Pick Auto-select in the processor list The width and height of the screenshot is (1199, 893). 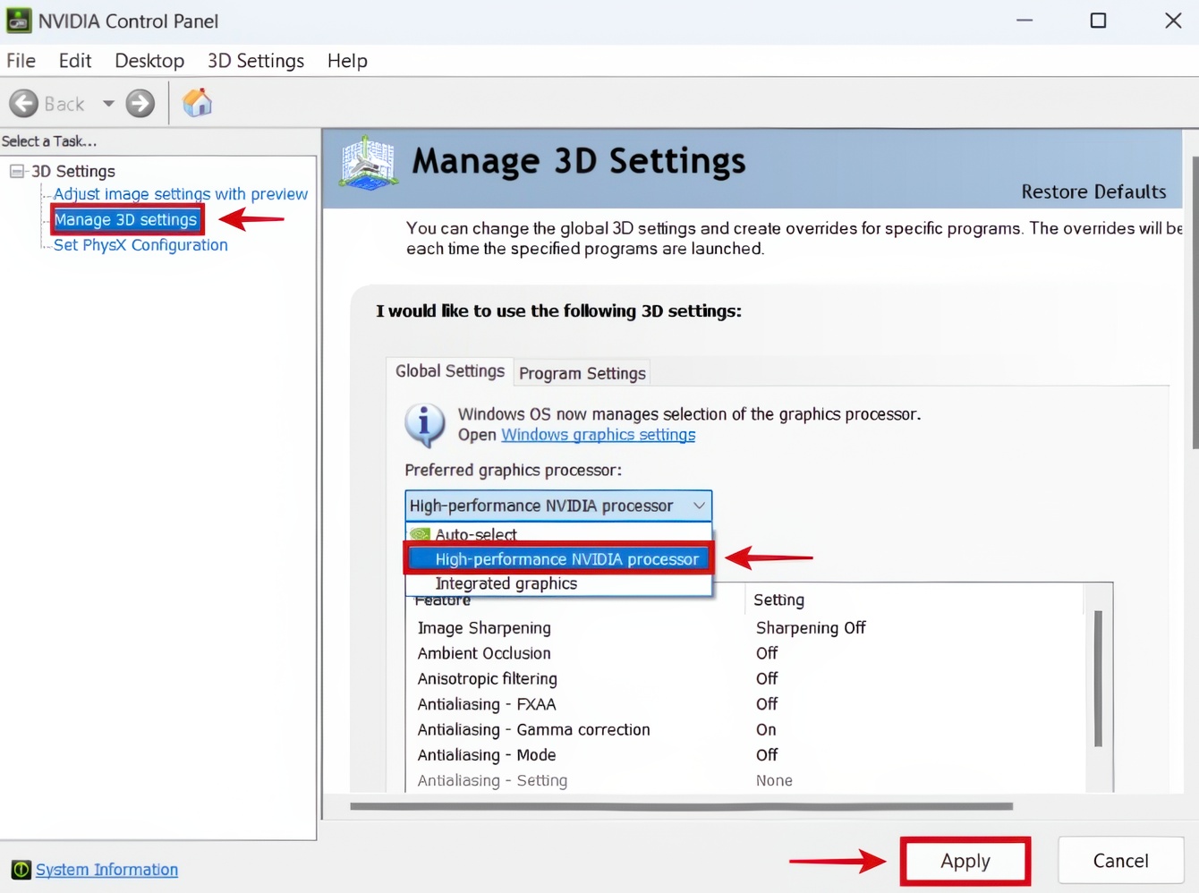point(476,534)
